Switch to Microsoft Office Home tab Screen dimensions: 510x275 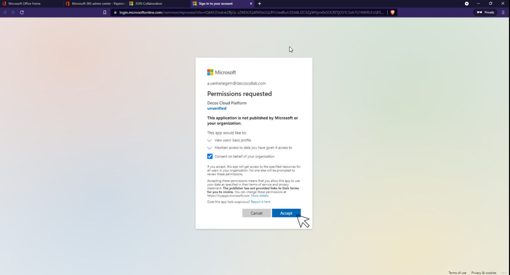(32, 4)
